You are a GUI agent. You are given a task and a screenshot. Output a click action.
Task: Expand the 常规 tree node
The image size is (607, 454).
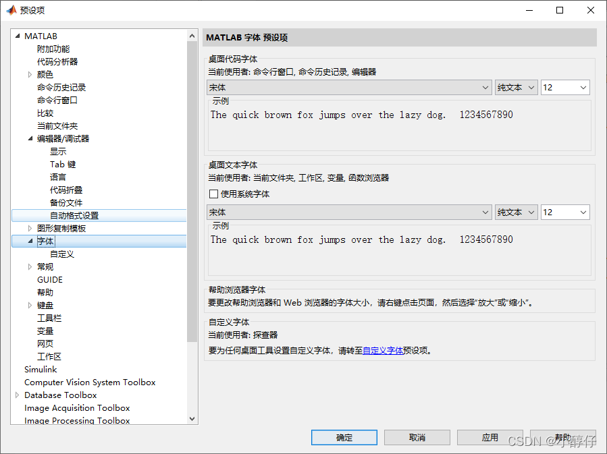pyautogui.click(x=30, y=267)
